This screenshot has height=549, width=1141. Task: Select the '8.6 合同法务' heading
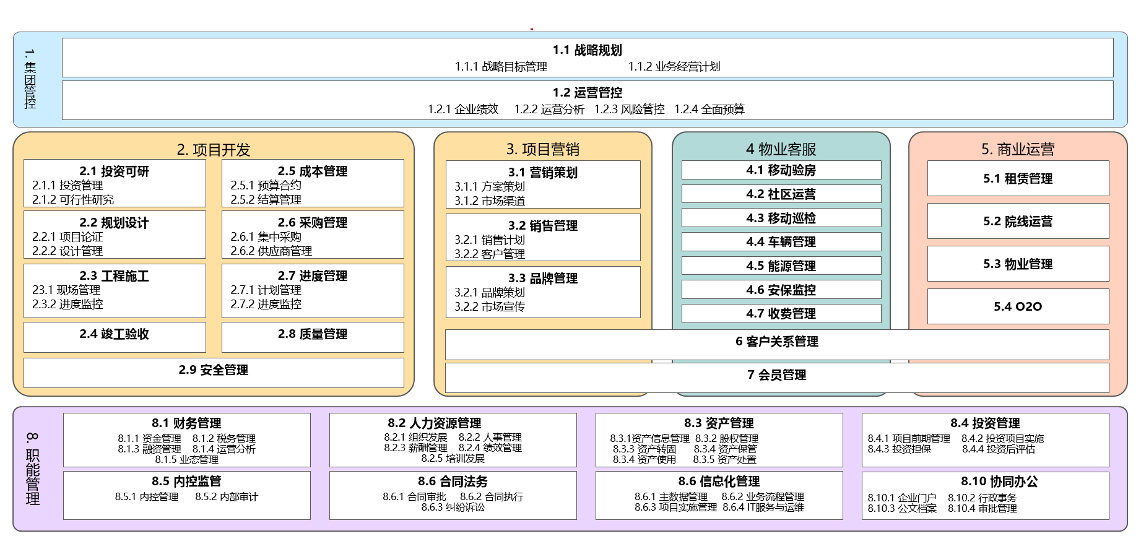pyautogui.click(x=453, y=482)
